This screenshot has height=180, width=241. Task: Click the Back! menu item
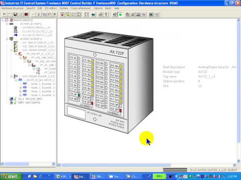pos(108,8)
